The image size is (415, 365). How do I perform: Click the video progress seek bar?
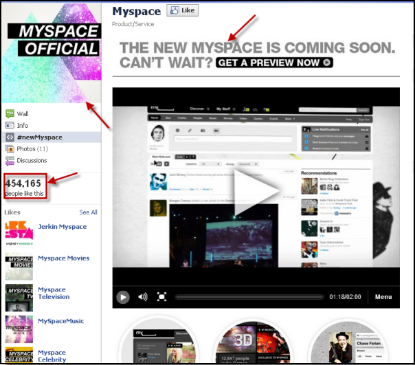pyautogui.click(x=249, y=297)
